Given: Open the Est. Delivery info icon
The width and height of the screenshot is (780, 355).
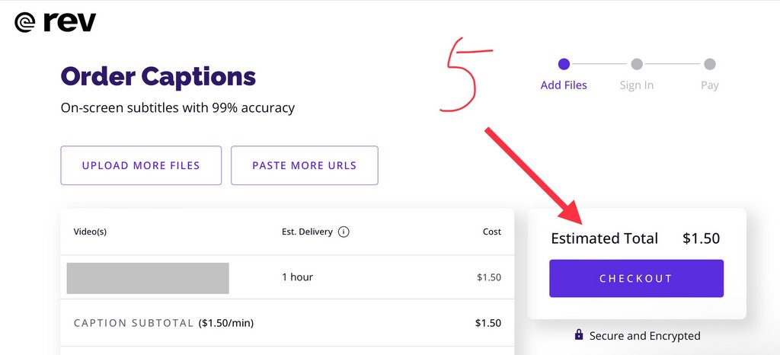Looking at the screenshot, I should click(x=344, y=232).
